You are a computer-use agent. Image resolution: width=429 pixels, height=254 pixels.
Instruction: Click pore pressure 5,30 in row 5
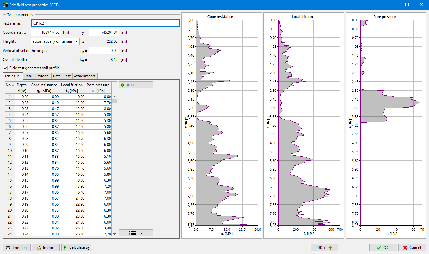[98, 120]
